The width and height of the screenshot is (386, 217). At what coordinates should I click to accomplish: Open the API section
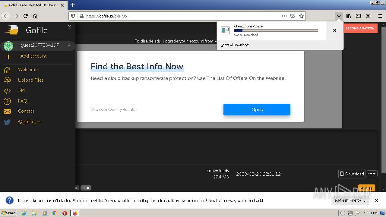click(x=21, y=90)
